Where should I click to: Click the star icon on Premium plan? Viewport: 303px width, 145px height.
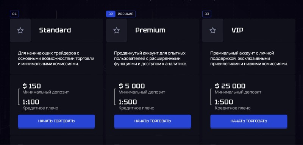tap(117, 31)
